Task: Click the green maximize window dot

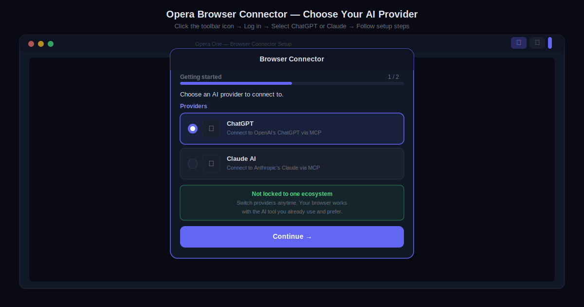Action: pyautogui.click(x=51, y=44)
